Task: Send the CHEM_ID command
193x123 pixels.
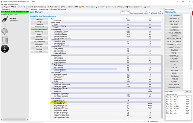Action: coord(174,27)
